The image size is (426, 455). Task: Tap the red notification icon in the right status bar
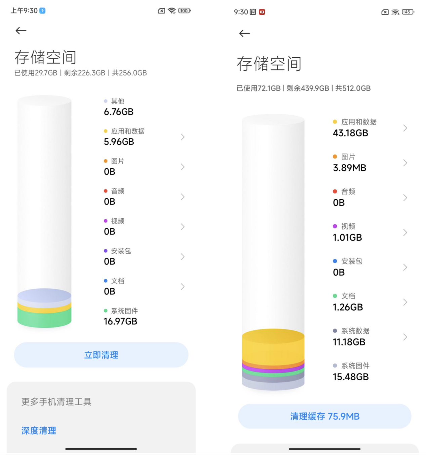click(262, 12)
